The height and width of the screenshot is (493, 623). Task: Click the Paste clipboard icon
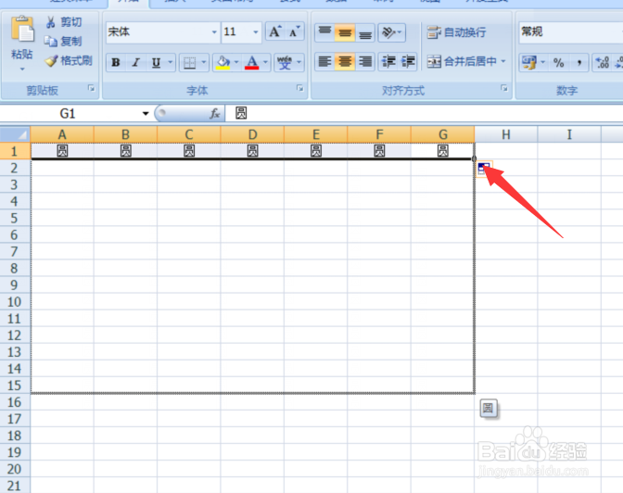pyautogui.click(x=22, y=29)
